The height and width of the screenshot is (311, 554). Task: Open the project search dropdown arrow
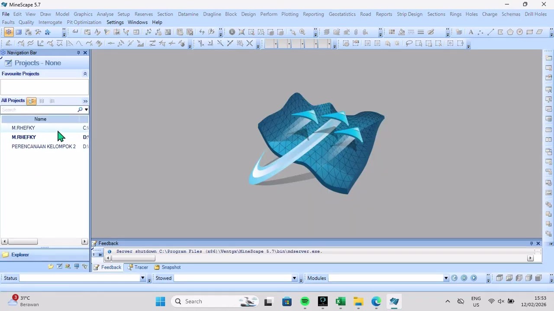point(86,110)
